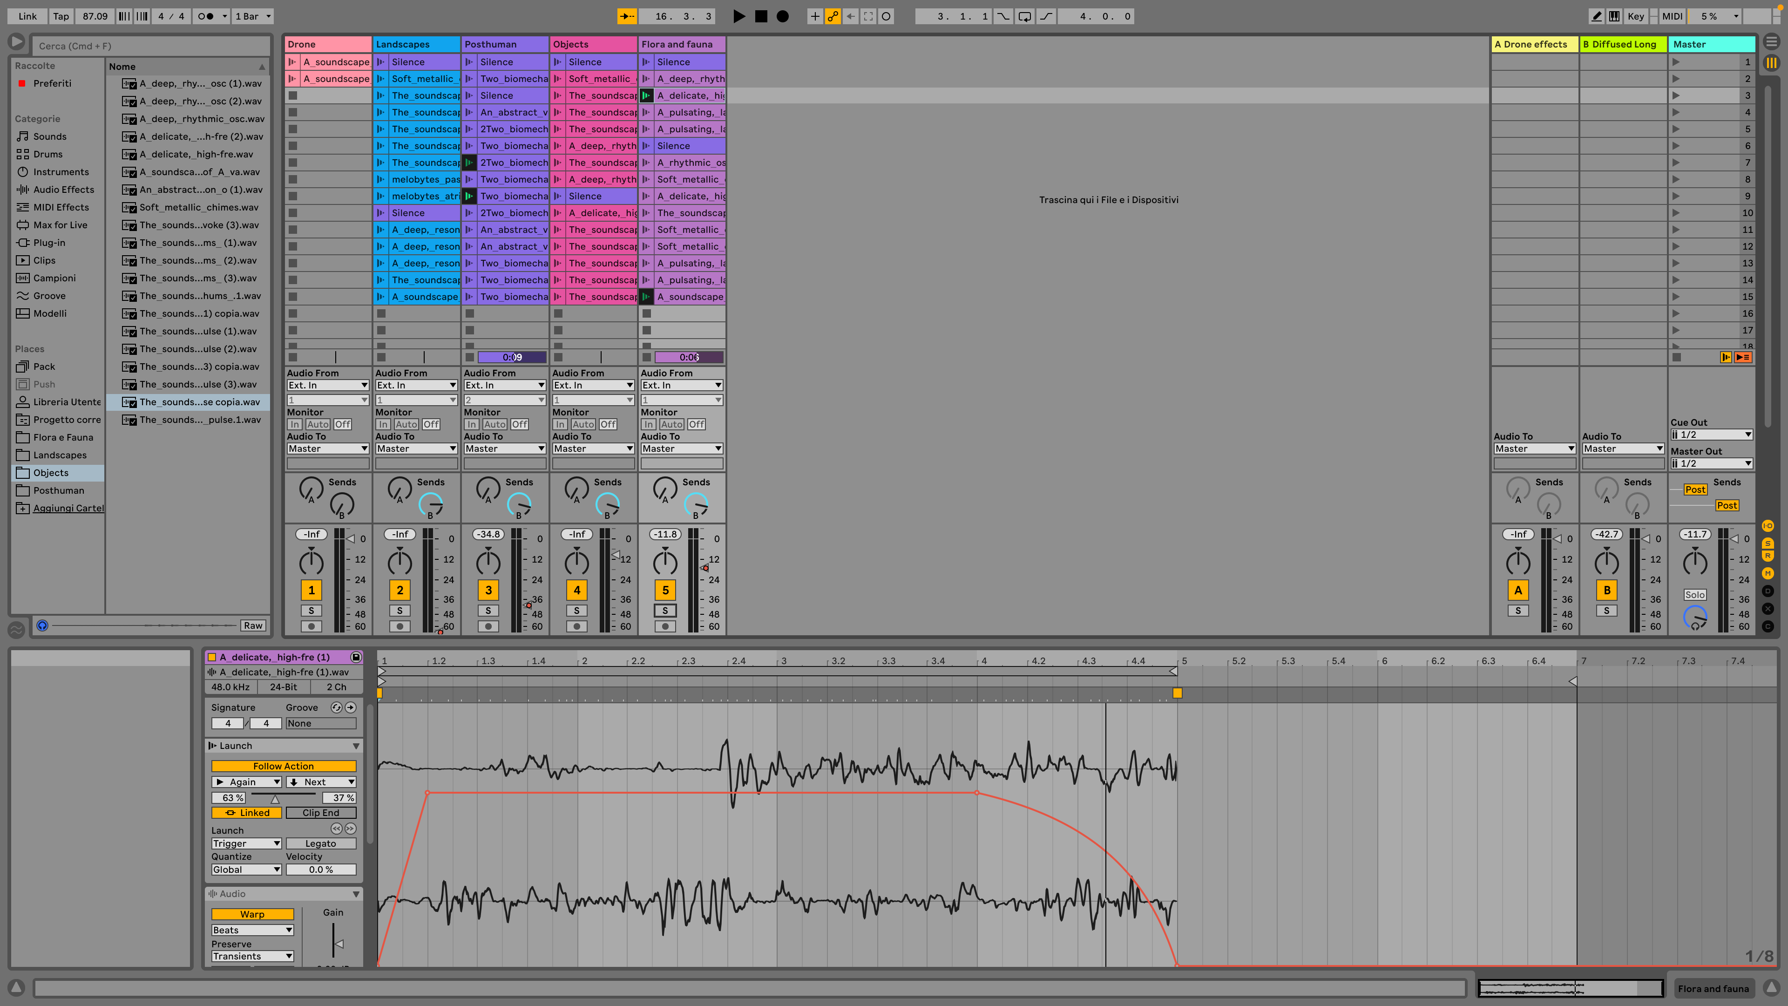1788x1006 pixels.
Task: Click the Arrangement Record button
Action: (782, 16)
